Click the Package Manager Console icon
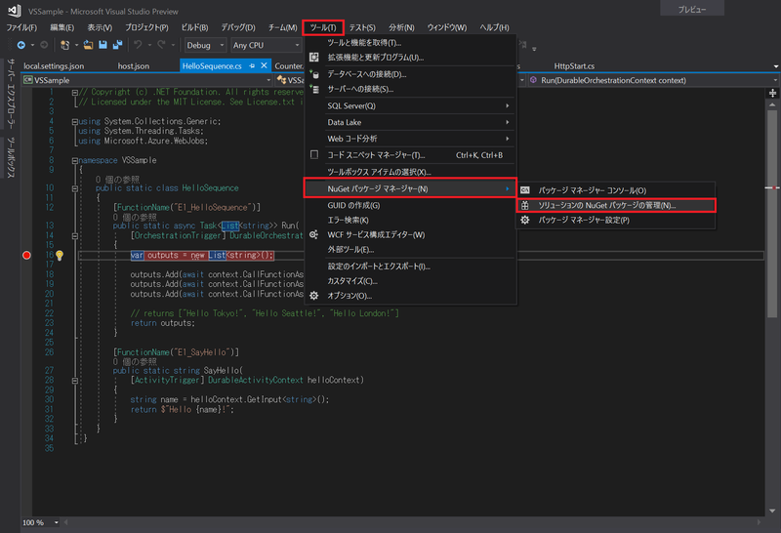781x533 pixels. (x=525, y=190)
